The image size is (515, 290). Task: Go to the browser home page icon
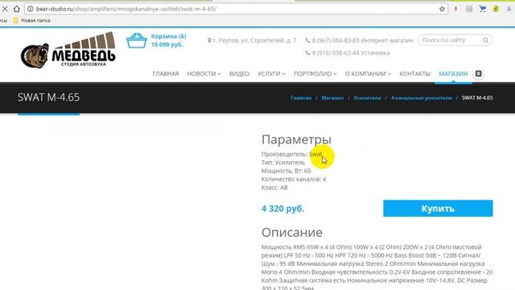tap(16, 9)
